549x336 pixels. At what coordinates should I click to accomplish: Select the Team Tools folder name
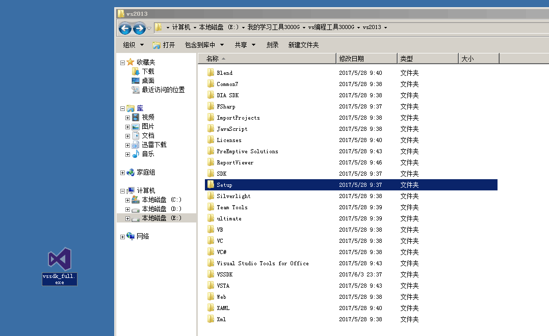tap(232, 207)
